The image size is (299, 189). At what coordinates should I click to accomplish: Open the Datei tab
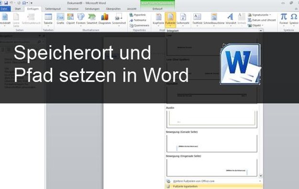(x=4, y=9)
